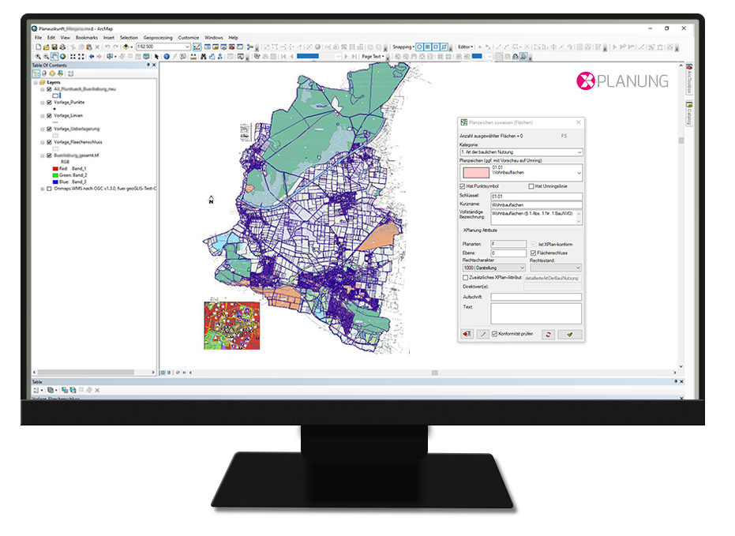
Task: Click the green checkmark confirm button
Action: click(569, 335)
